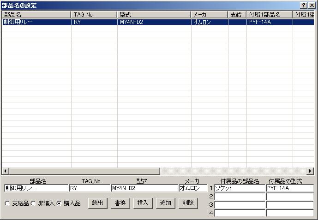
Task: Select the 非購入 radio button
Action: [33, 203]
